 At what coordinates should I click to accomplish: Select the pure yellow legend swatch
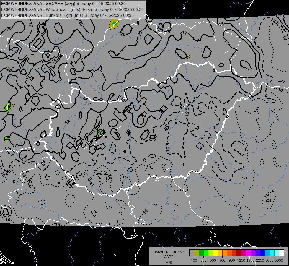click(x=215, y=253)
